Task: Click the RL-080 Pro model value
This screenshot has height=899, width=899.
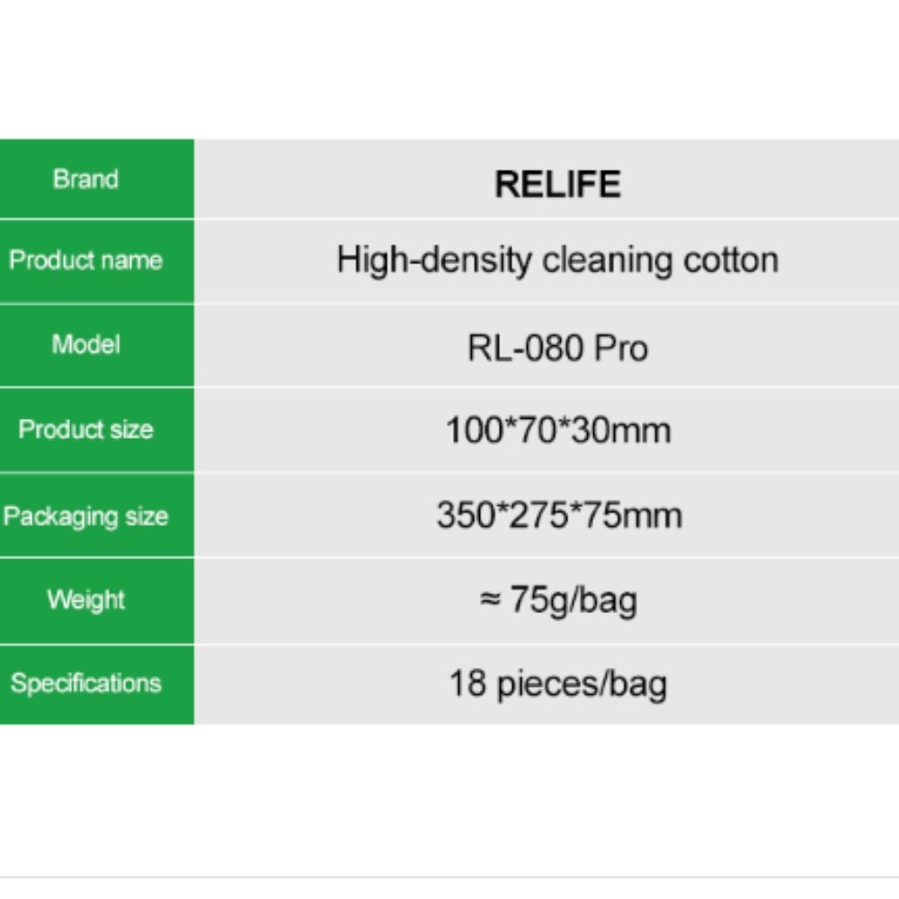Action: (x=558, y=347)
